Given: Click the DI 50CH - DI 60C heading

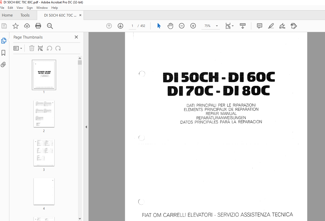Looking at the screenshot, I should (x=219, y=77).
